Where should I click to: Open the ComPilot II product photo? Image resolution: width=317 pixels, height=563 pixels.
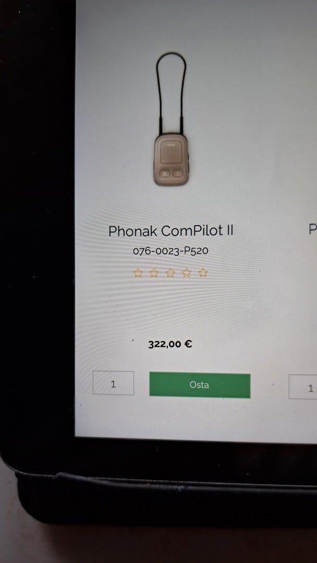point(171,119)
